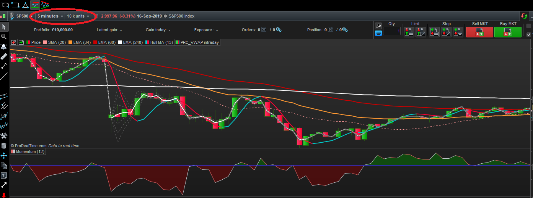
Task: Select the four-way move arrows tool
Action: [4, 156]
